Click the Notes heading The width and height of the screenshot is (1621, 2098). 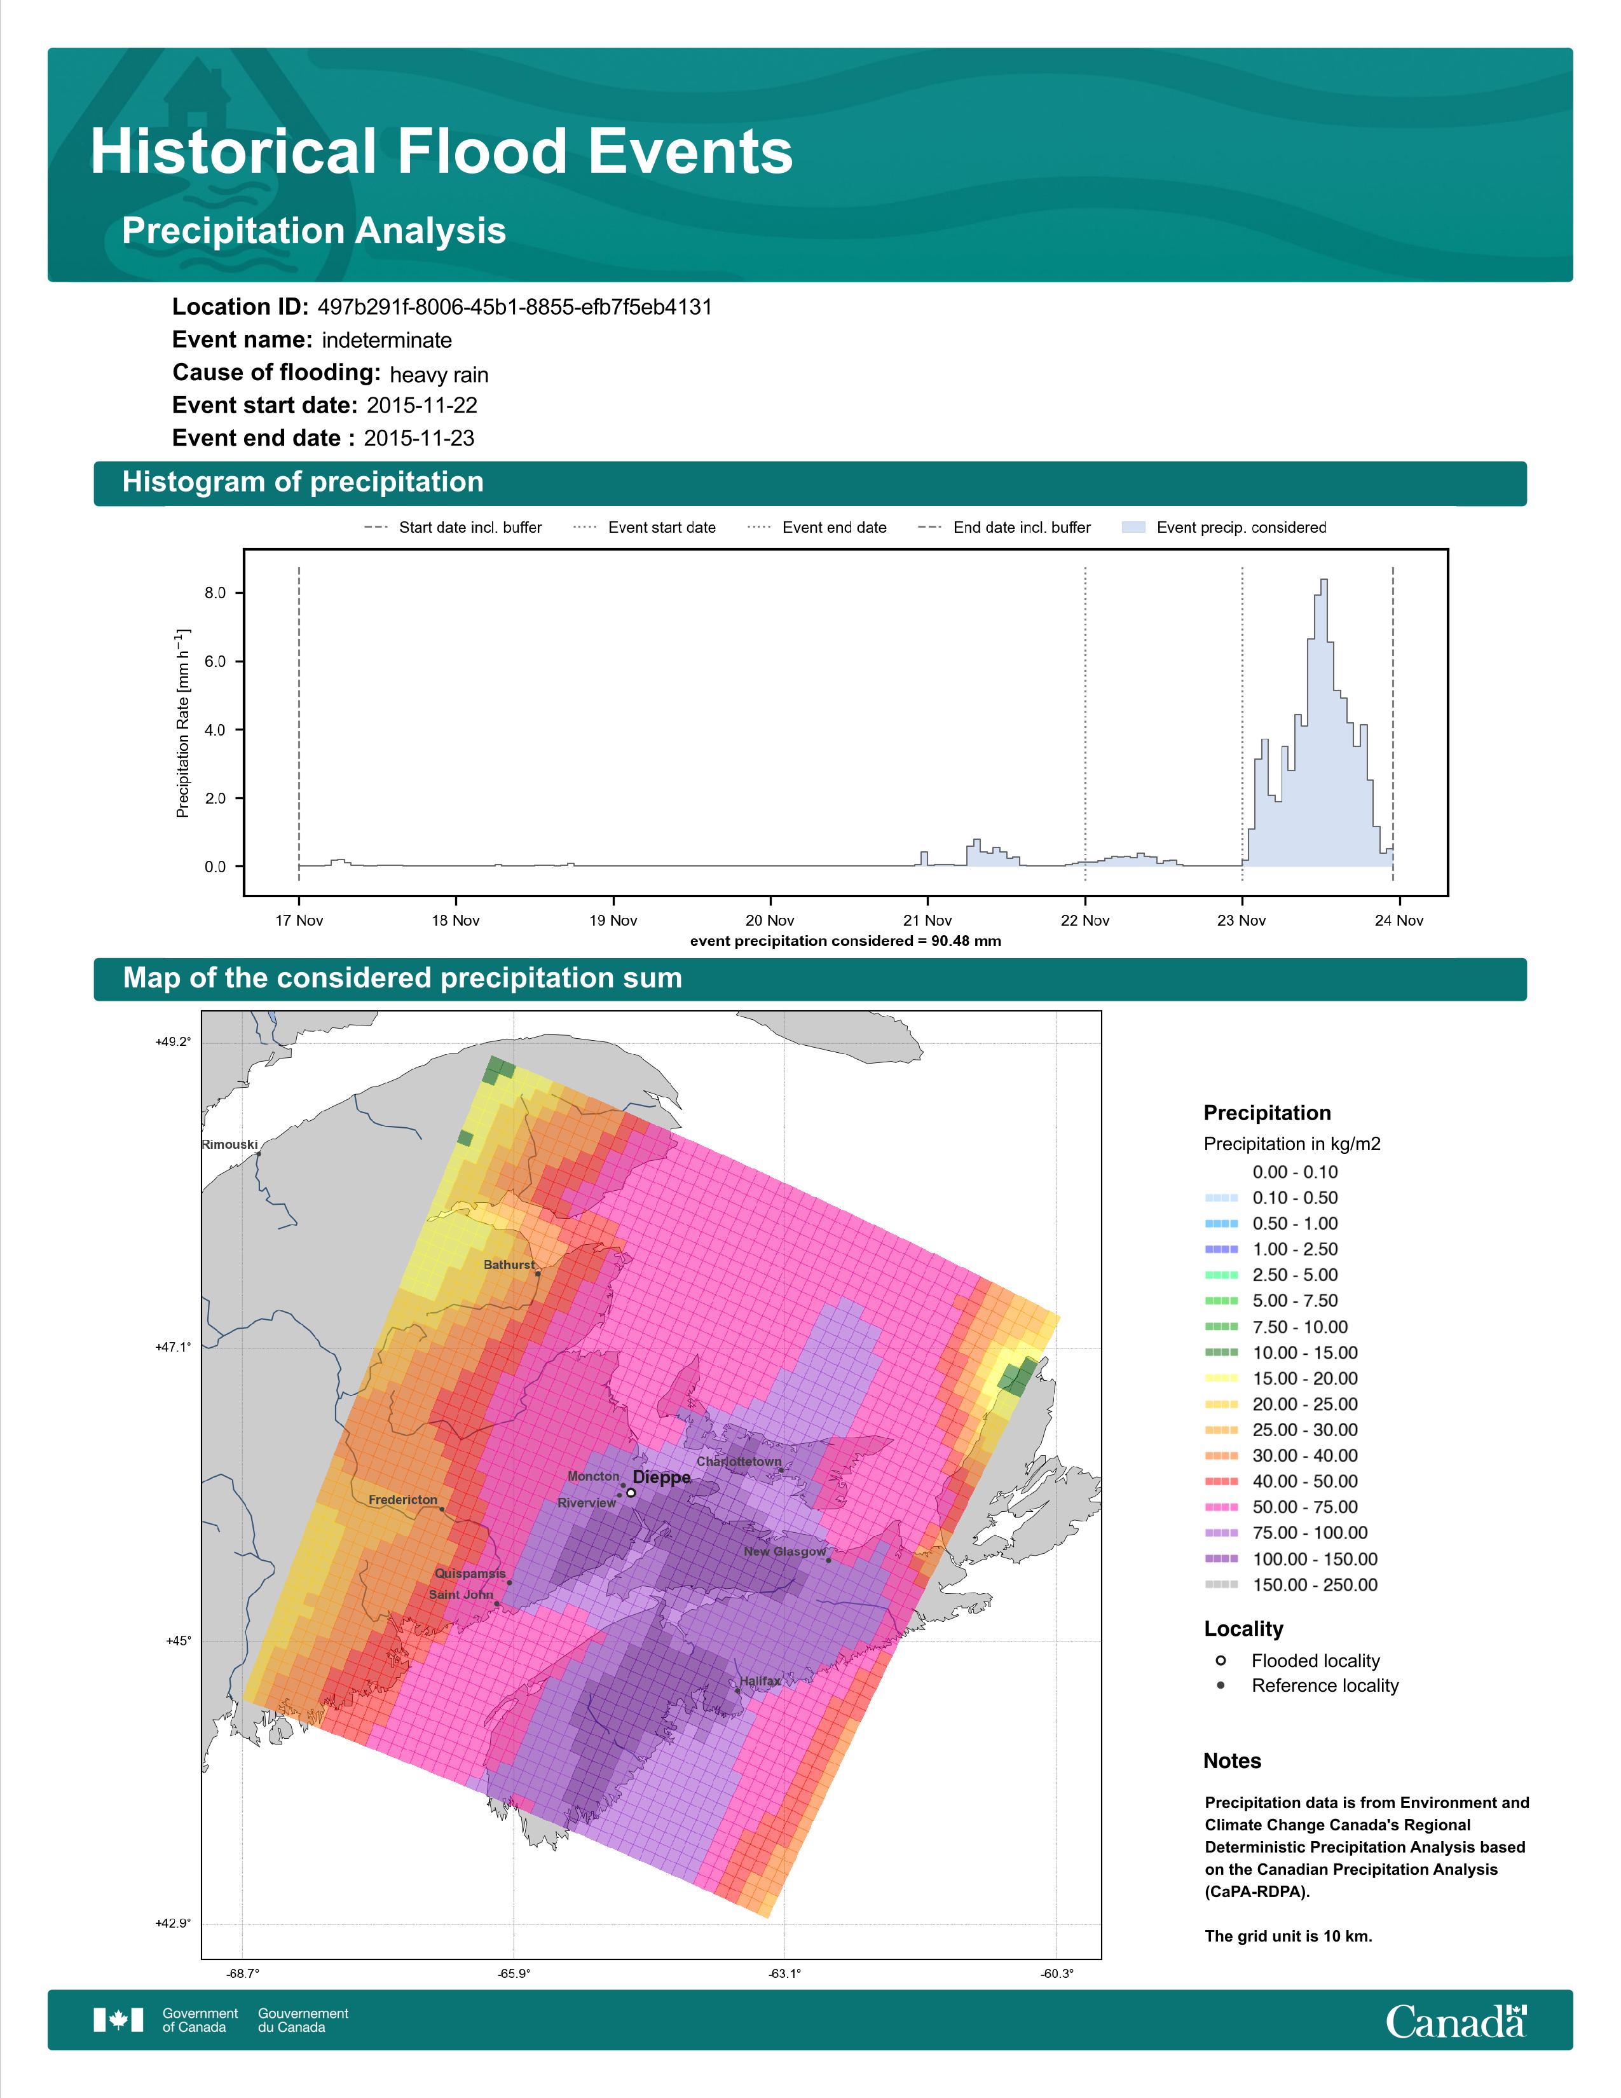click(1232, 1761)
